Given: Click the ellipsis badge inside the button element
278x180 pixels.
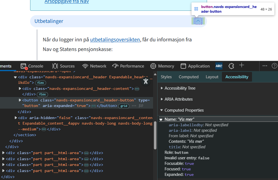Looking at the screenshot, I should click(93, 106).
